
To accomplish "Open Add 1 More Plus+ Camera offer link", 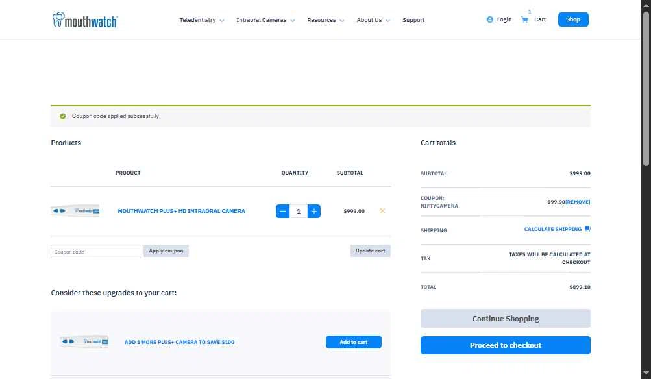I will [179, 342].
